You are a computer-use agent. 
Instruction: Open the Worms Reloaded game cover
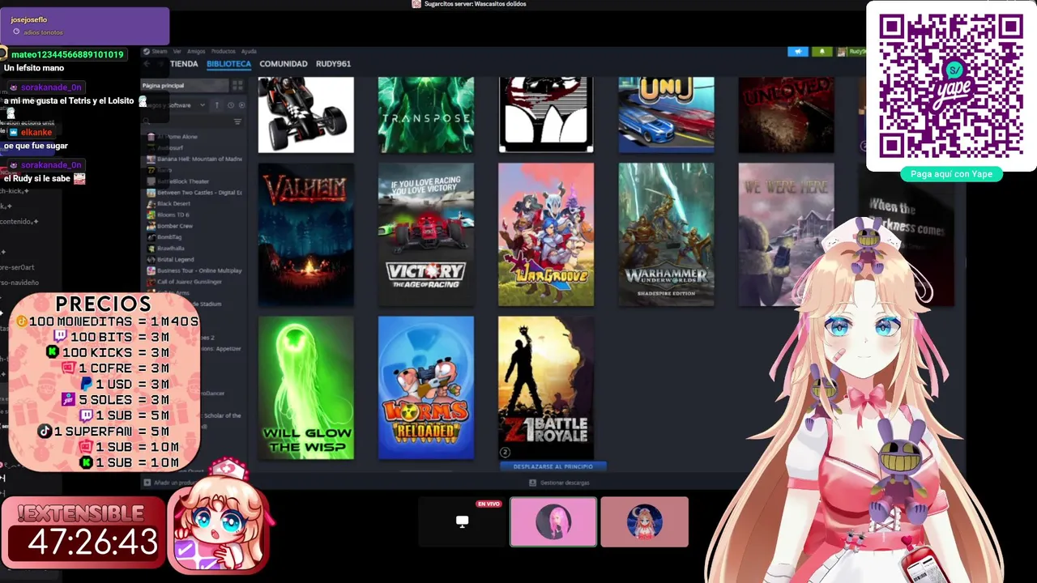point(426,388)
